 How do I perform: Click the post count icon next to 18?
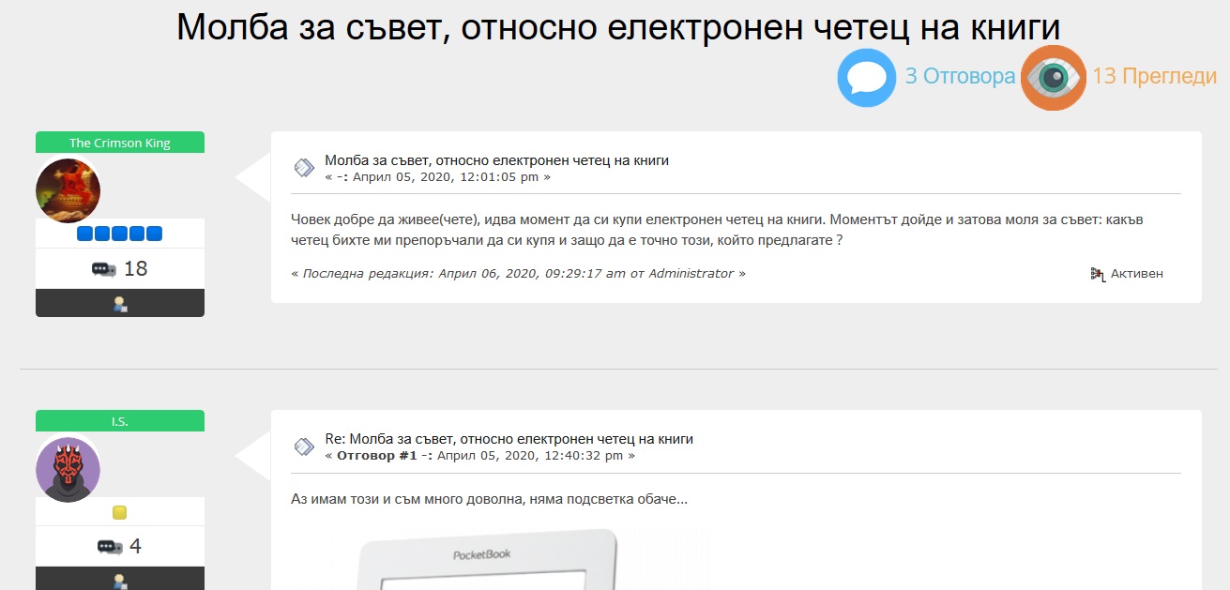(103, 269)
